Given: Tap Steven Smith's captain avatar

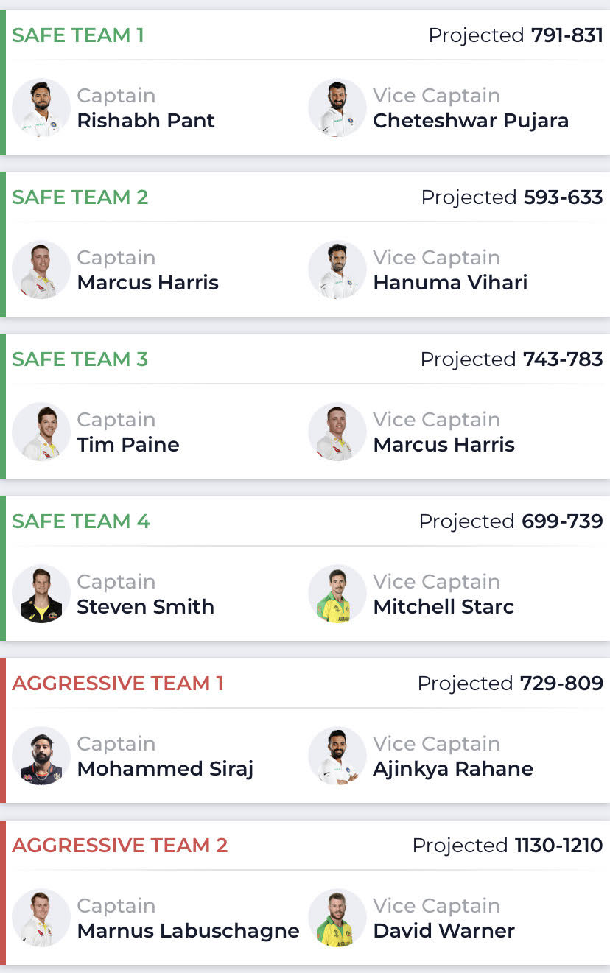Looking at the screenshot, I should (41, 594).
